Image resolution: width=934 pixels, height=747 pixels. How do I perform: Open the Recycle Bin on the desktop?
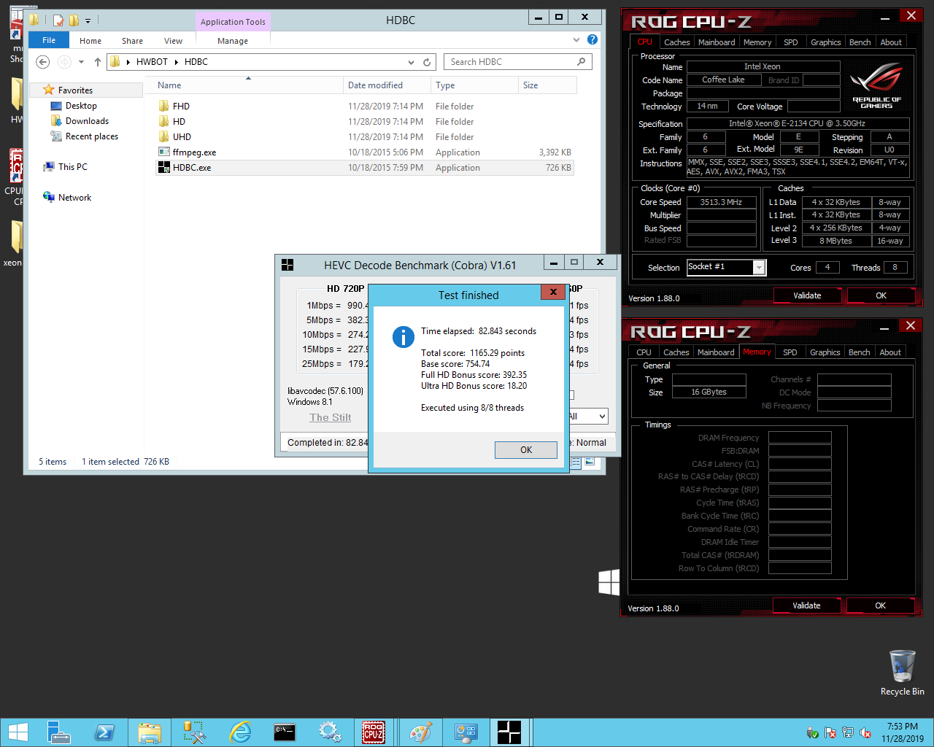pos(902,673)
